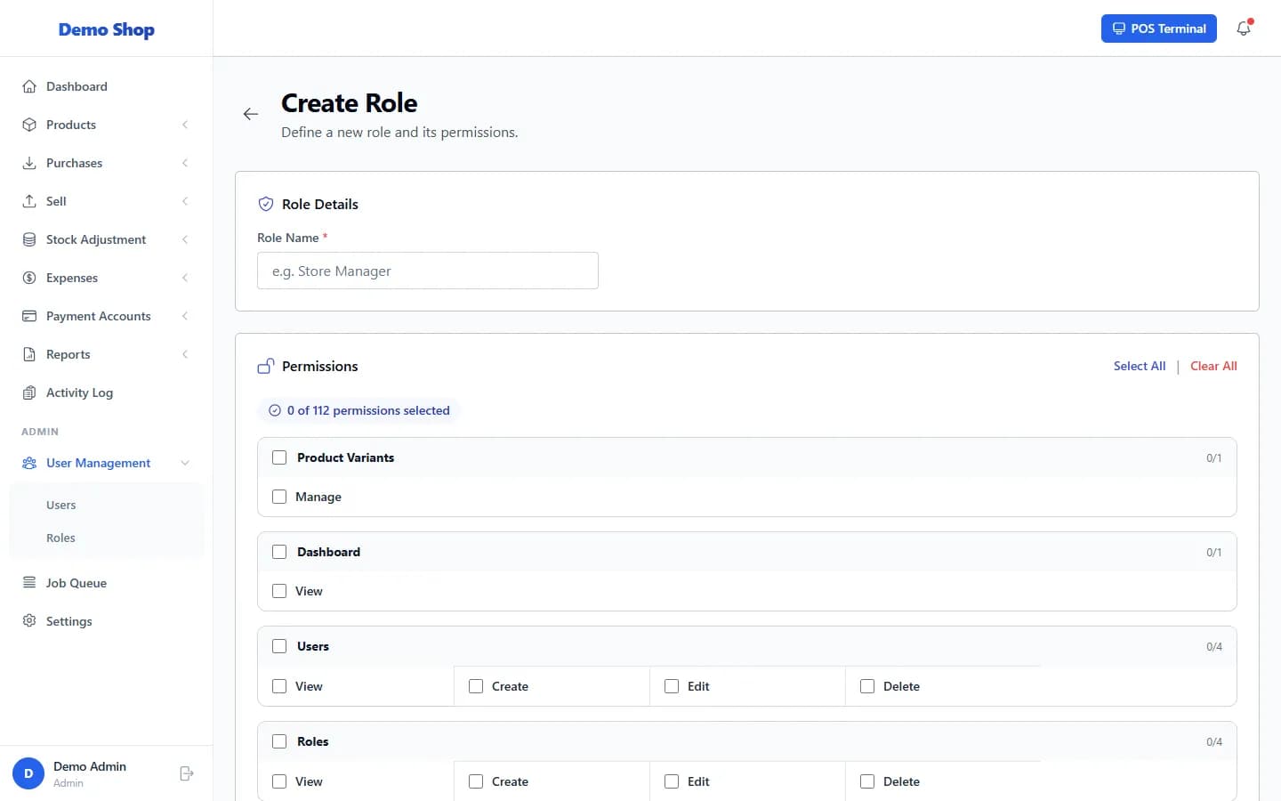Click the logout icon next to Demo Admin
This screenshot has height=801, width=1281.
coord(187,773)
